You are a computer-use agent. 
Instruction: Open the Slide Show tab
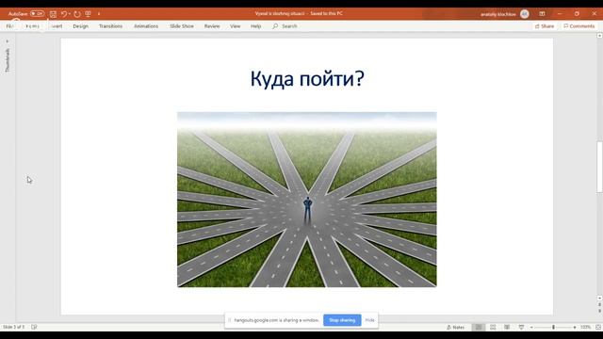[x=182, y=26]
